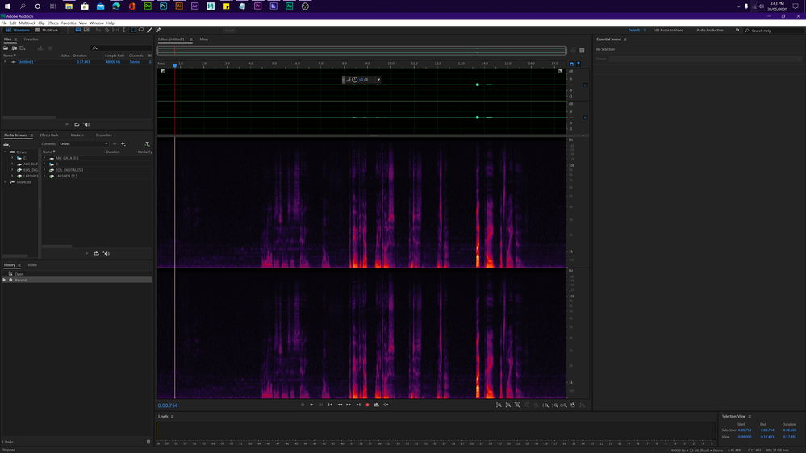Click Media Browser auto-play speaker icon
The height and width of the screenshot is (453, 806).
click(106, 253)
